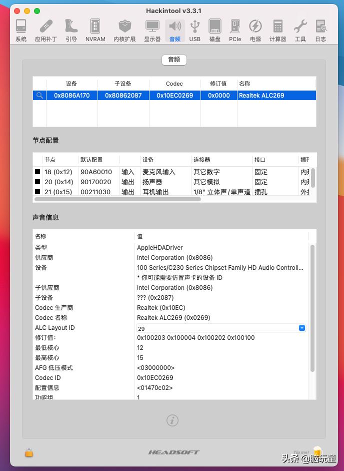Click the 修订值 column header

[x=218, y=84]
